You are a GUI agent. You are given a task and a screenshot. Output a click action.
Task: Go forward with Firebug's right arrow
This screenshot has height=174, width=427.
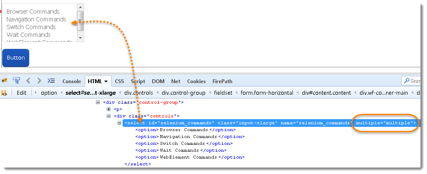pos(39,81)
